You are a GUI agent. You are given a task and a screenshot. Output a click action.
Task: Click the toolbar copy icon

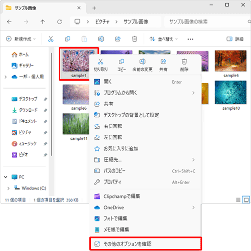click(67, 39)
